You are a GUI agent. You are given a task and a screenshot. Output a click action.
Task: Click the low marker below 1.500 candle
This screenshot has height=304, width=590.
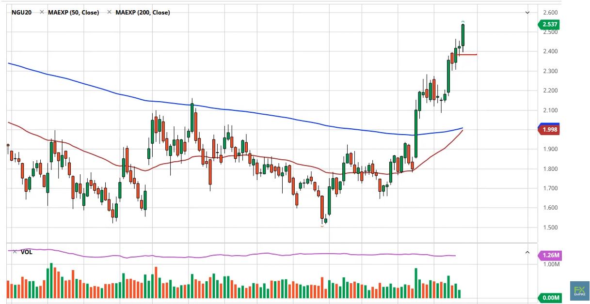[322, 226]
